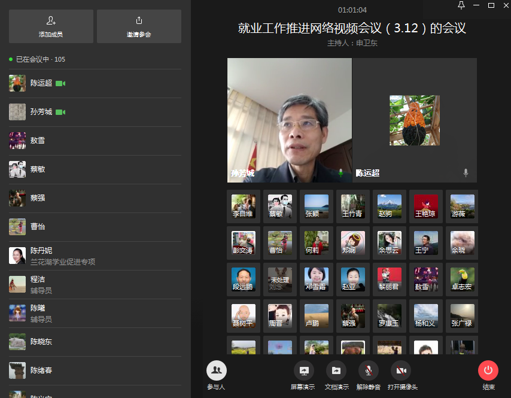Unmute microphone (解除静音)
The height and width of the screenshot is (398, 511).
[368, 370]
